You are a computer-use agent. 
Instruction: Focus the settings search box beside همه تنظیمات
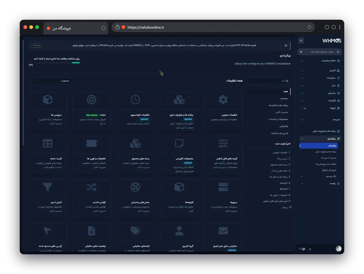pyautogui.click(x=269, y=81)
